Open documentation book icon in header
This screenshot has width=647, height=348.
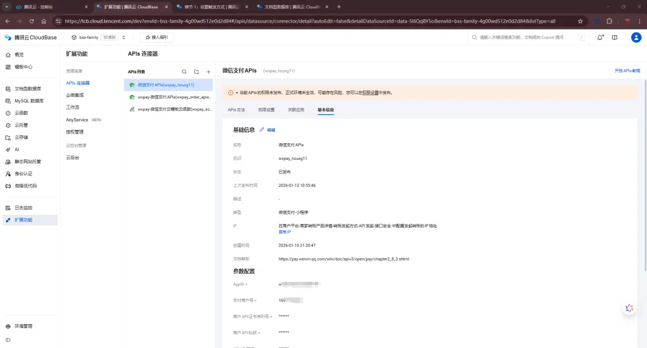pyautogui.click(x=615, y=38)
